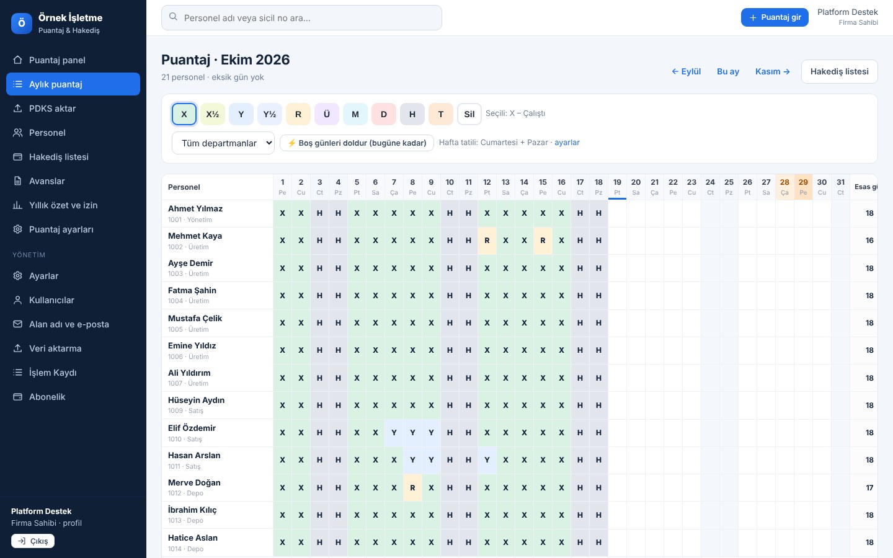Select the R code chip
This screenshot has height=558, width=893.
[298, 114]
